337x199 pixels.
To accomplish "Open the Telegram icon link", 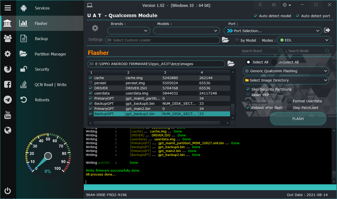I will (8, 100).
